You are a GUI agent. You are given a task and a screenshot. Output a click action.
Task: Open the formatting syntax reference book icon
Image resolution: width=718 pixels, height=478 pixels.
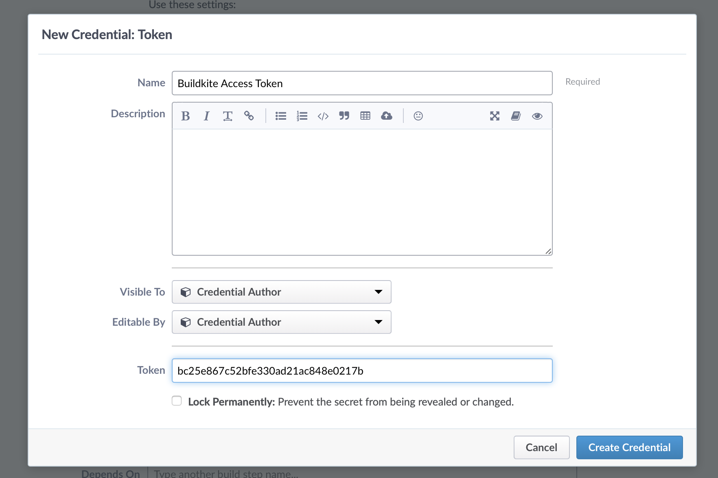coord(516,116)
